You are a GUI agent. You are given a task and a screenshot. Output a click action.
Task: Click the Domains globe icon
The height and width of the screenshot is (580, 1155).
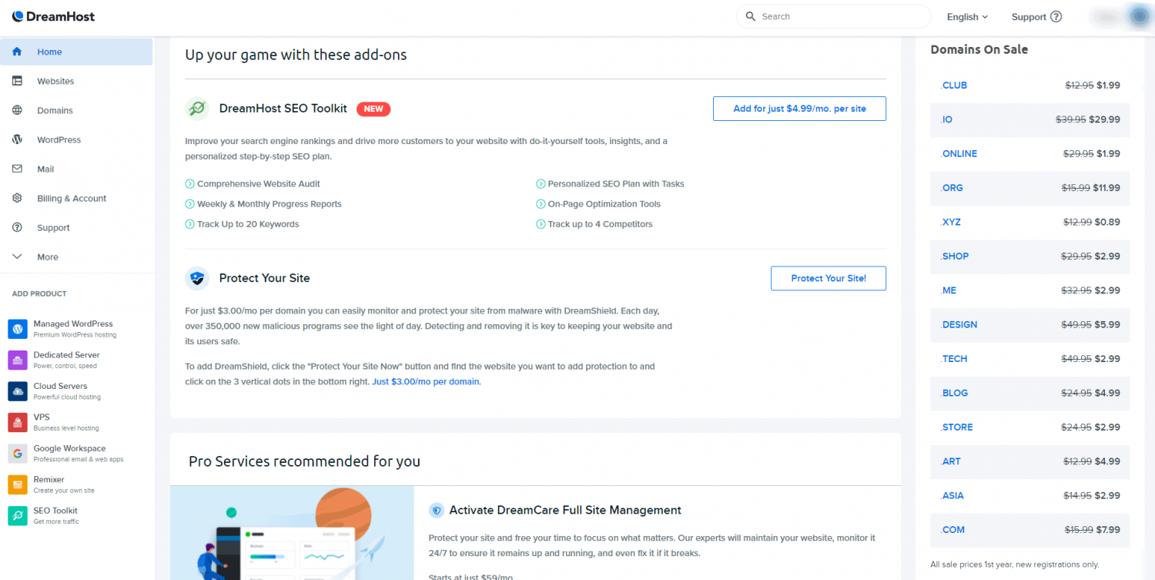click(x=17, y=110)
